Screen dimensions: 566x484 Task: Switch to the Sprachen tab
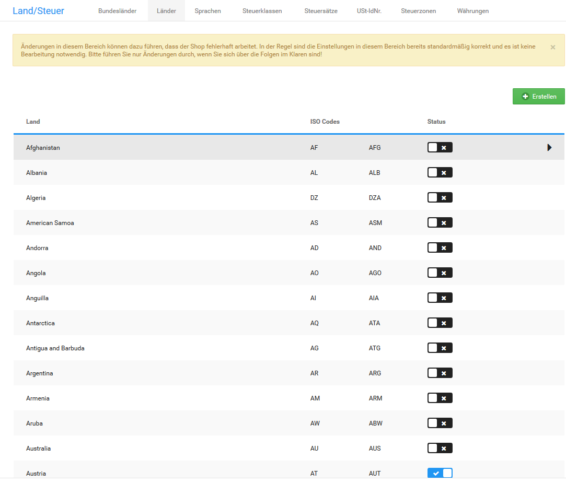pyautogui.click(x=207, y=11)
